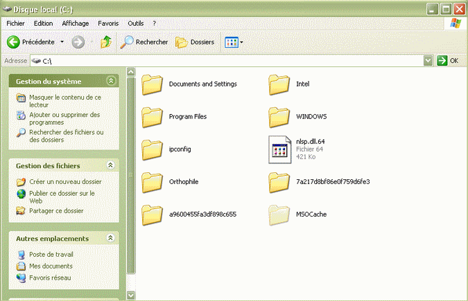468x301 pixels.
Task: Click the computer icon beside Poste de travail
Action: (x=21, y=255)
